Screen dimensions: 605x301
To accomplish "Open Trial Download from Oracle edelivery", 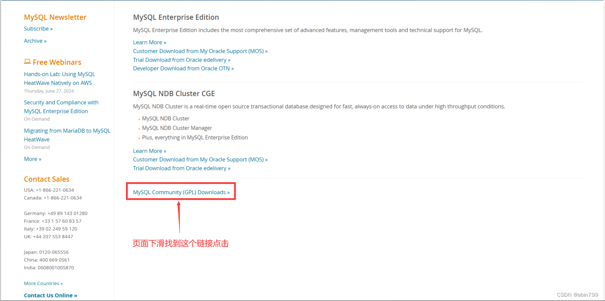I will [182, 59].
